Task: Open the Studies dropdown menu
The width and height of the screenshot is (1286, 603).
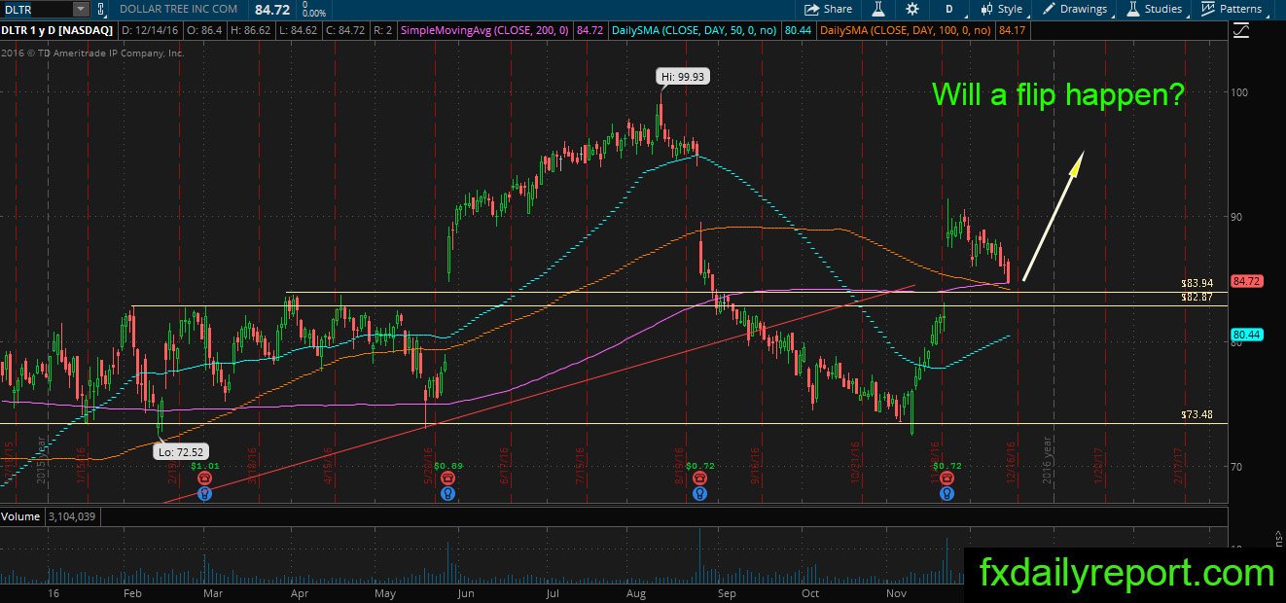Action: [x=1155, y=9]
